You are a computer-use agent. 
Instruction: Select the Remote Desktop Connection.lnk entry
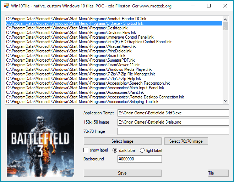[x=114, y=97]
